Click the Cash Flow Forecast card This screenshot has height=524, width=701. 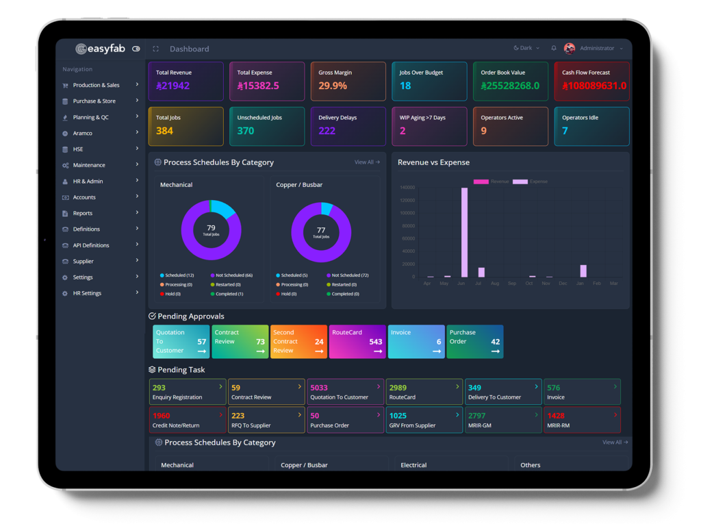pos(592,82)
